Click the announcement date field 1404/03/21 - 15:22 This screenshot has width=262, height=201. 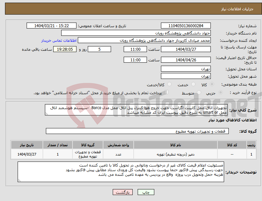click(x=52, y=26)
